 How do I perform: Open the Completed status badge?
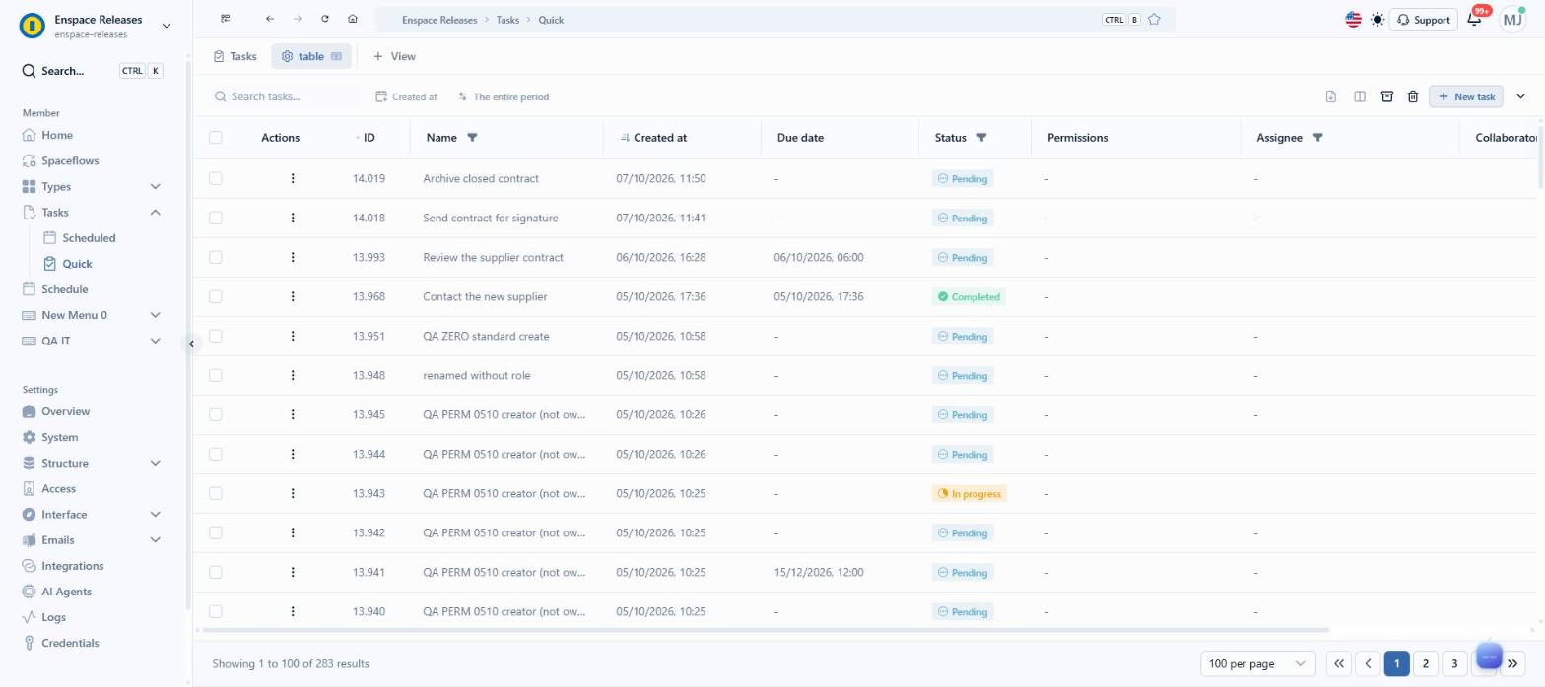click(969, 296)
